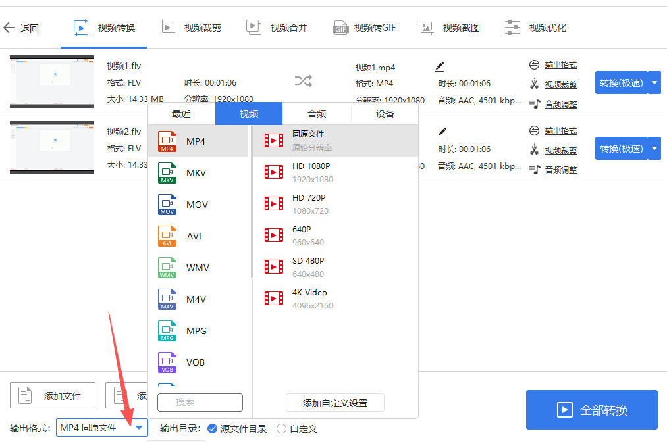This screenshot has width=667, height=442.
Task: Switch to the 音频 format tab
Action: 317,114
